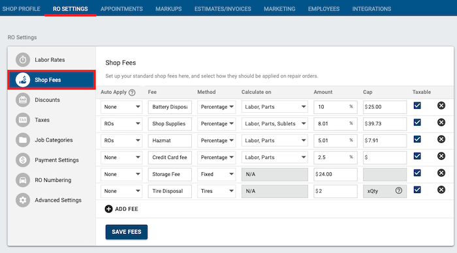Switch to Shop Profile tab
Viewport: 457px width, 253px height.
click(22, 8)
